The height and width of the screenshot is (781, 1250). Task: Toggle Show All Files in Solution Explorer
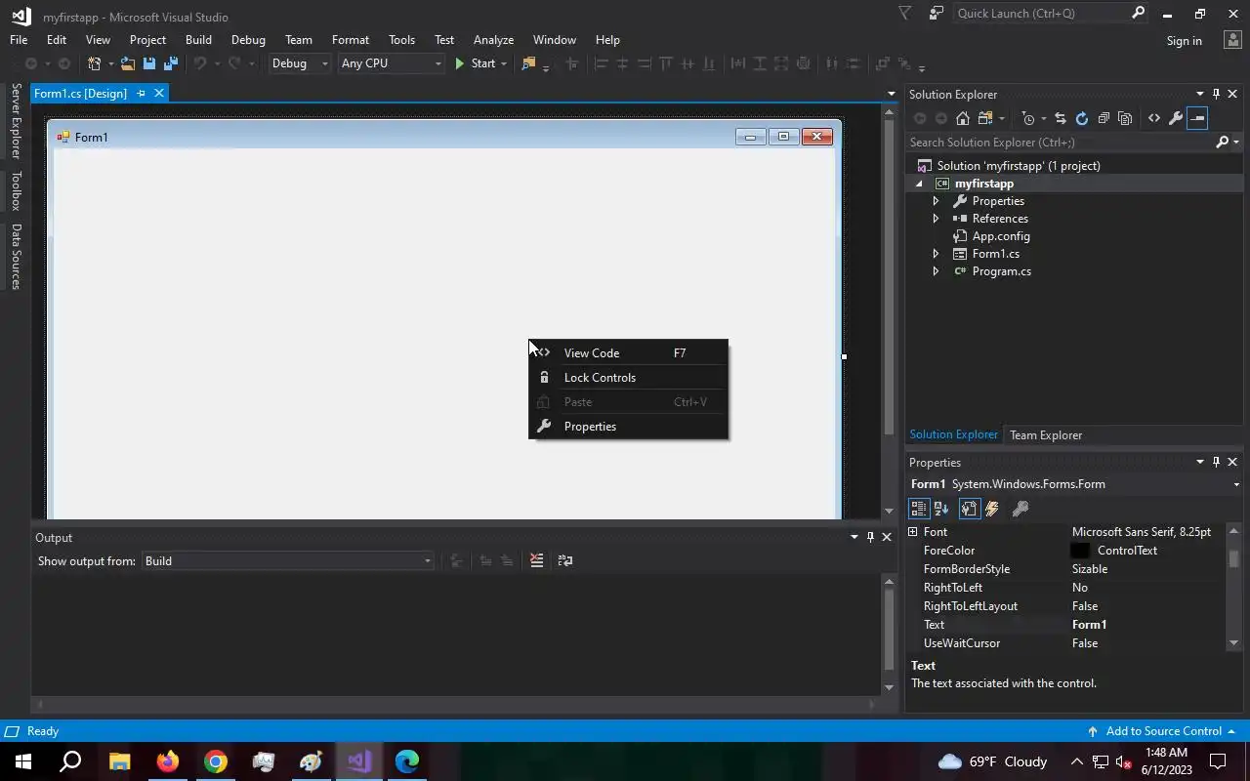point(1125,118)
